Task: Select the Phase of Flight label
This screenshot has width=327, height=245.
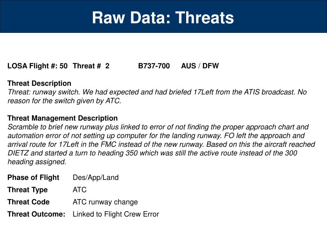Action: coord(33,177)
